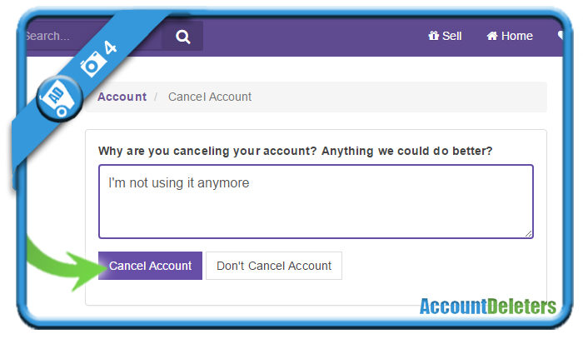Click the textarea resize grip corner
583x339 pixels.
528,233
